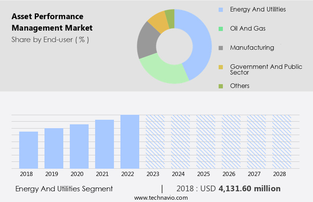Open the www.technavio.com link

(161, 197)
